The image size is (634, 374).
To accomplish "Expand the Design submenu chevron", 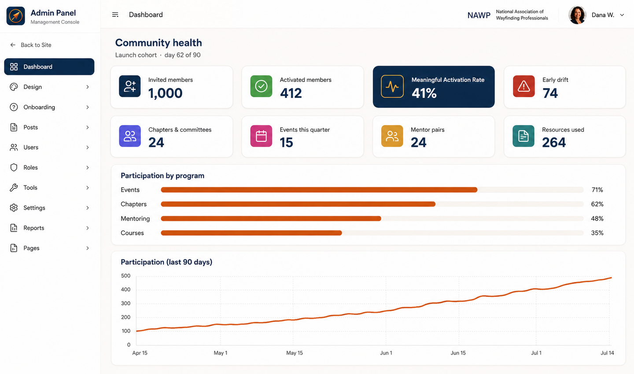I will (88, 87).
